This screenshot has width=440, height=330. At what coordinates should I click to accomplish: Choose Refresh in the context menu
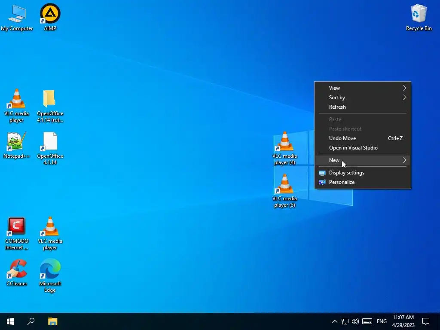(363, 107)
